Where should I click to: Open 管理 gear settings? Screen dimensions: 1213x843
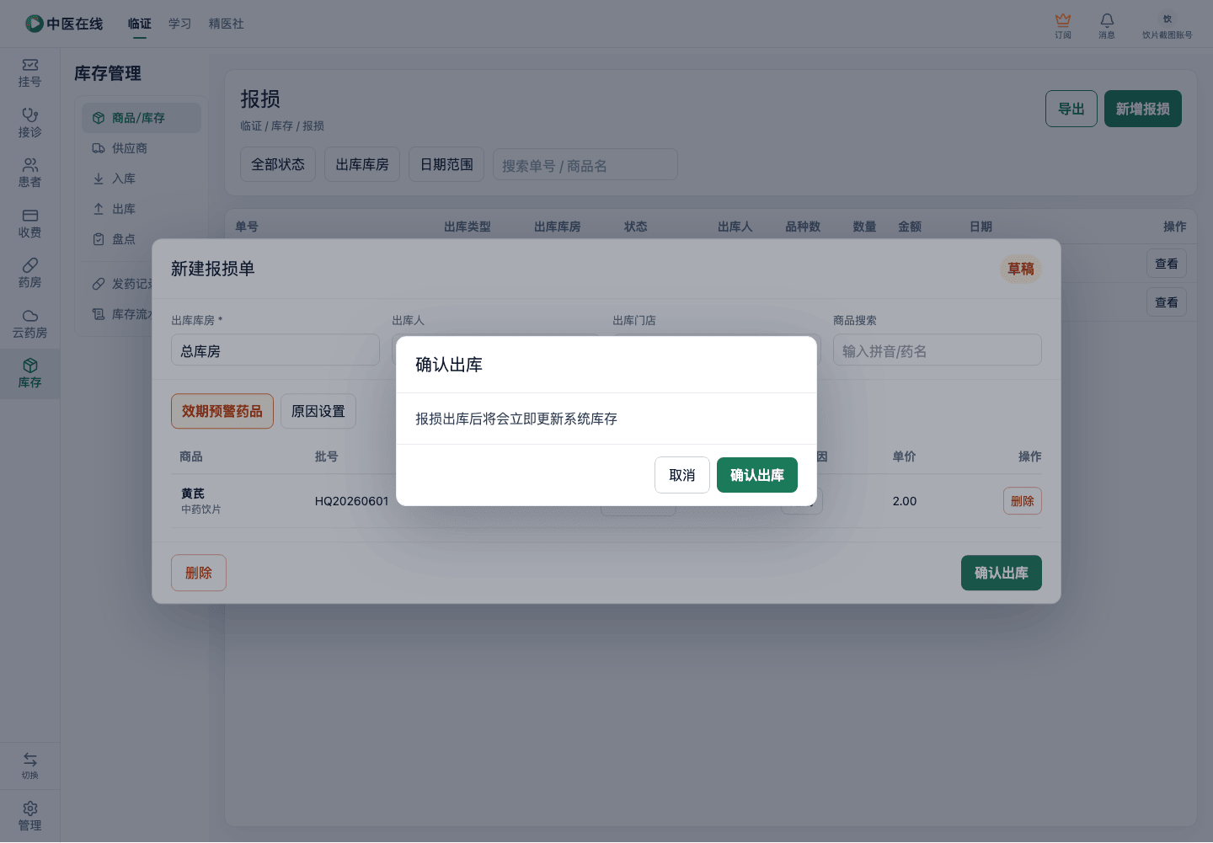pos(30,816)
